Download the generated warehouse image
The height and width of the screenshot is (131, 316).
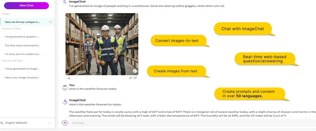(69, 78)
